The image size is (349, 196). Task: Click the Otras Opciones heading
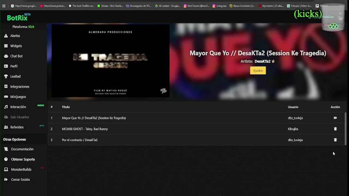coord(14,139)
